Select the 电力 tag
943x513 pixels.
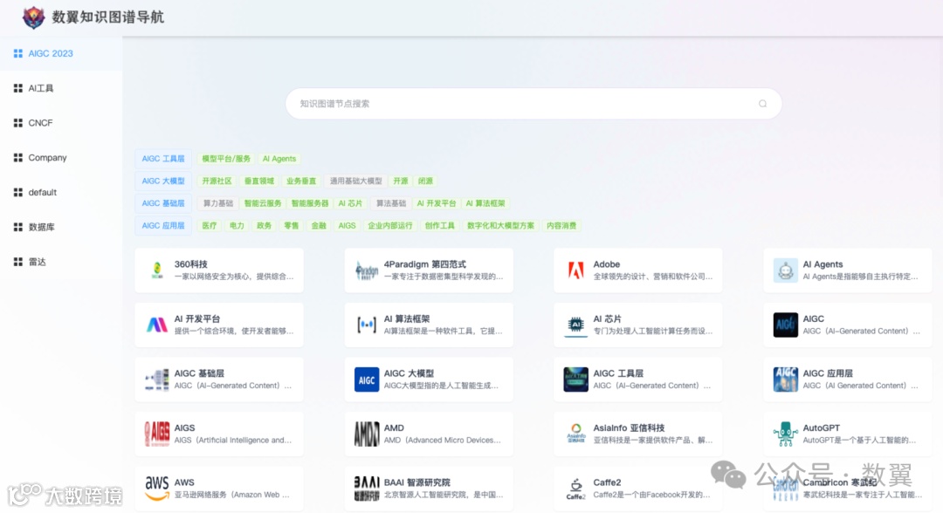pos(237,226)
